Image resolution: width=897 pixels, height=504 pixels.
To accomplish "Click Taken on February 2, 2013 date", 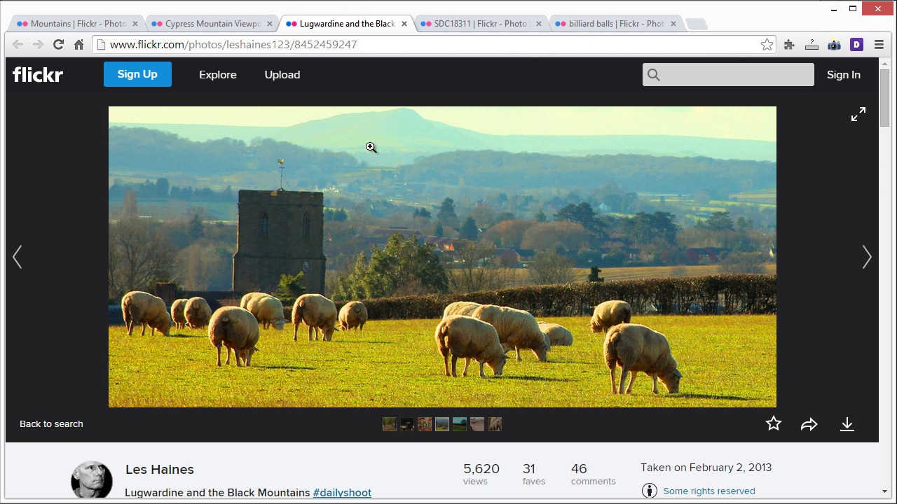I will pyautogui.click(x=706, y=468).
